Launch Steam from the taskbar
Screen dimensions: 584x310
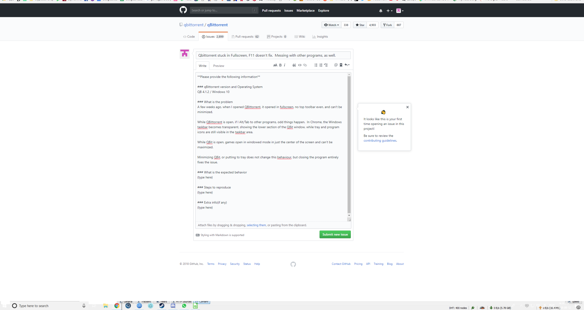162,306
